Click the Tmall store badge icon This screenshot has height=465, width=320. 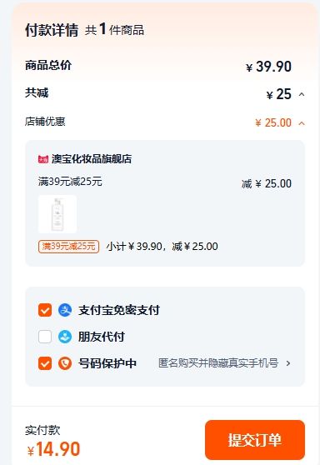43,159
